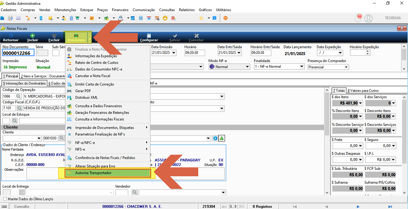Open the Financeiro menu

coord(120,10)
